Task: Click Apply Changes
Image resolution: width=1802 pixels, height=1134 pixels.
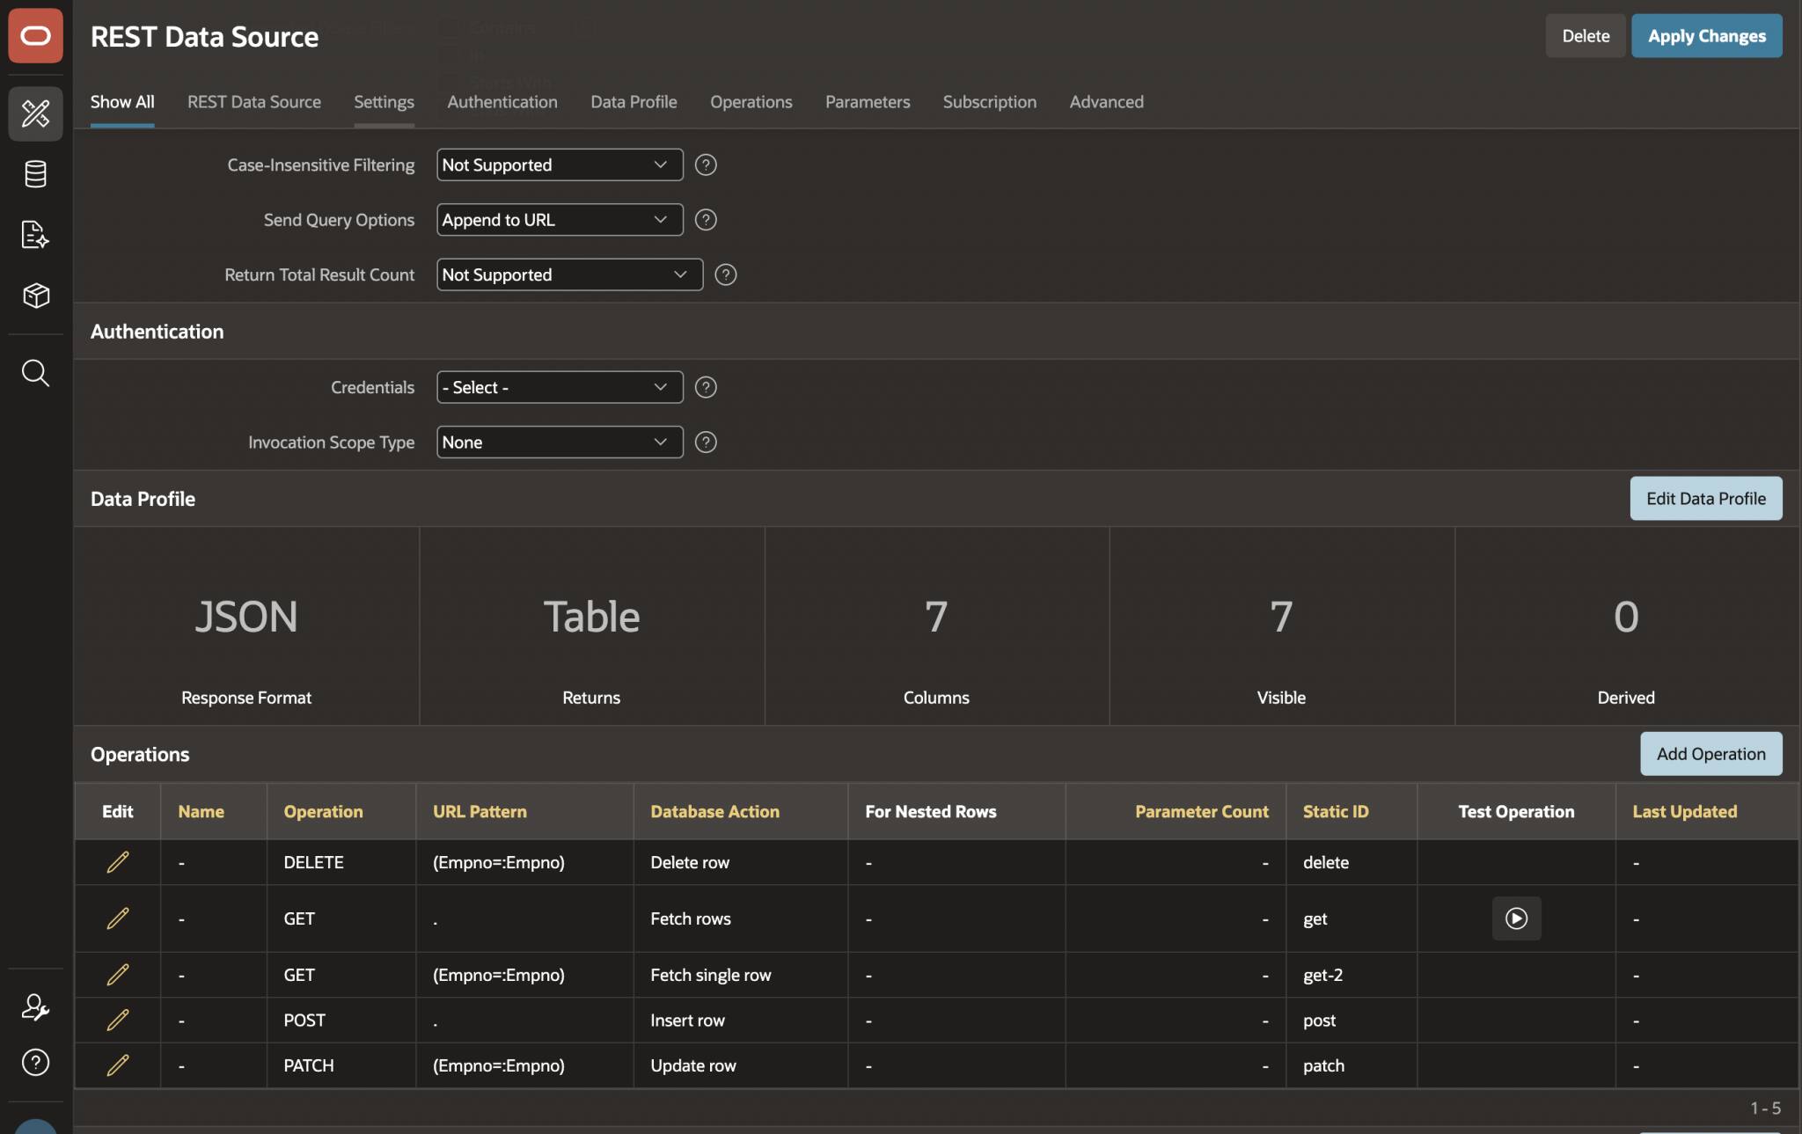Action: point(1707,36)
